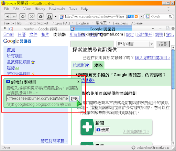Click 匯入您的訂閱項目 link
The height and width of the screenshot is (151, 176).
(153, 57)
